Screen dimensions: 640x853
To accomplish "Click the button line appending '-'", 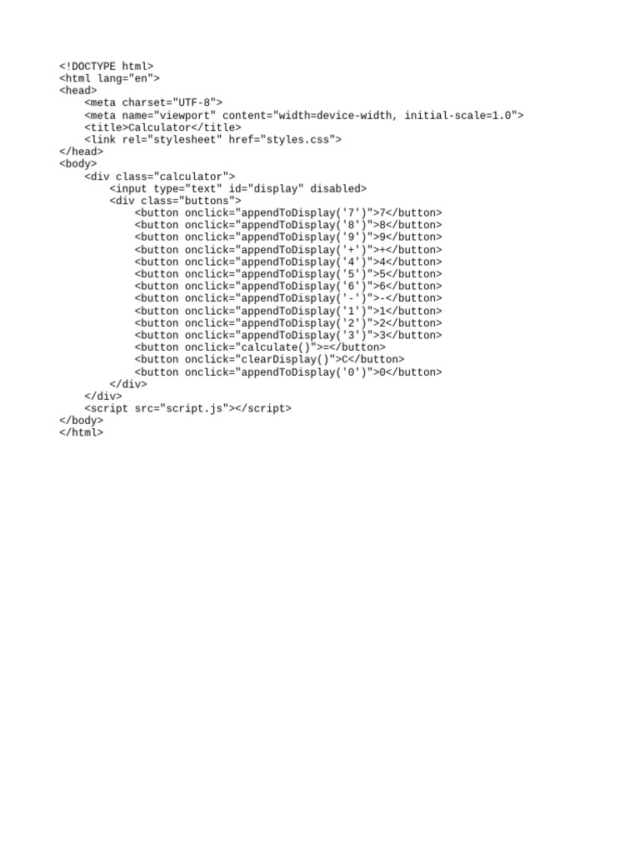I will click(x=288, y=297).
